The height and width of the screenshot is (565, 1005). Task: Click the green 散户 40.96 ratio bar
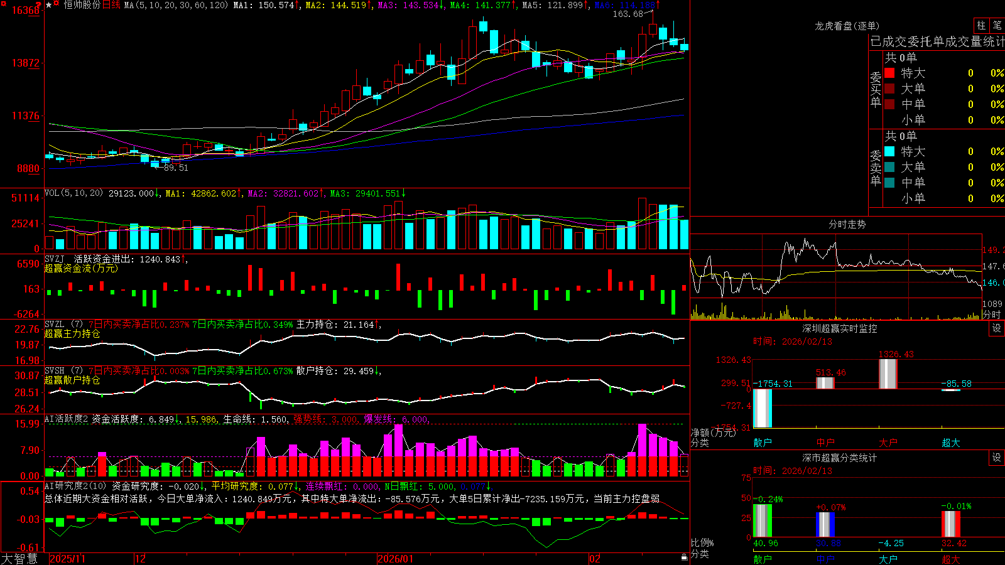[763, 520]
